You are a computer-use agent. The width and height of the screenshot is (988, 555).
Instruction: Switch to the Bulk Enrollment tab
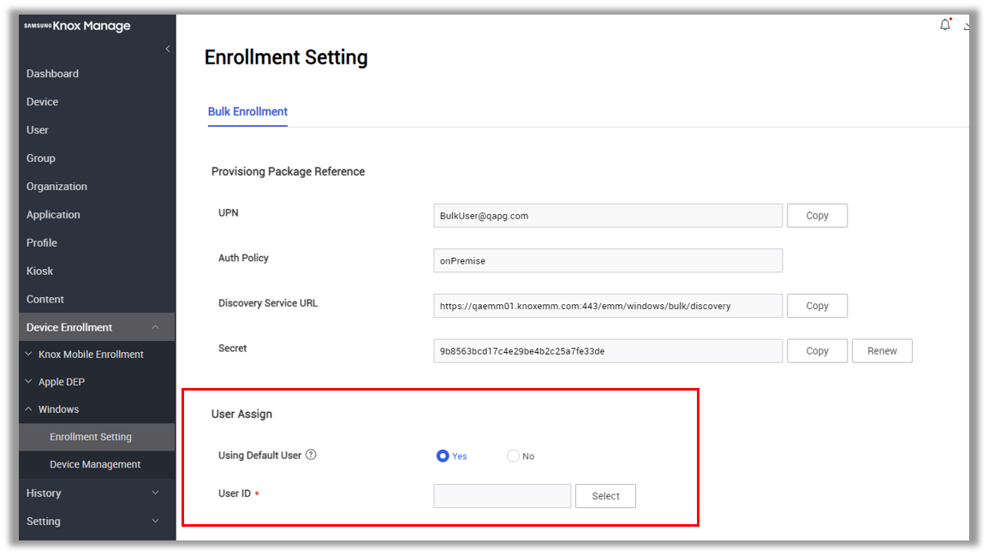coord(247,111)
